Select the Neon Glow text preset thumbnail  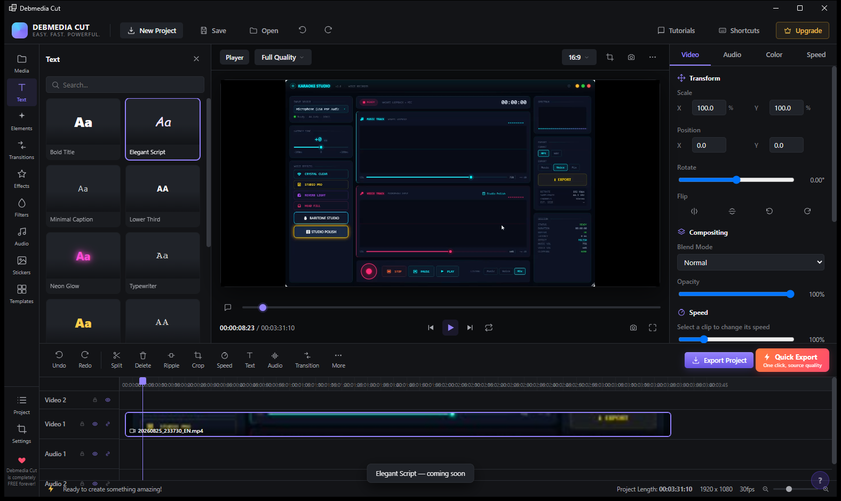(83, 263)
